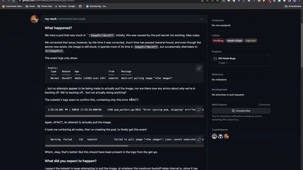Click the 'Failed to pull image' block scrollbar

[x=87, y=146]
